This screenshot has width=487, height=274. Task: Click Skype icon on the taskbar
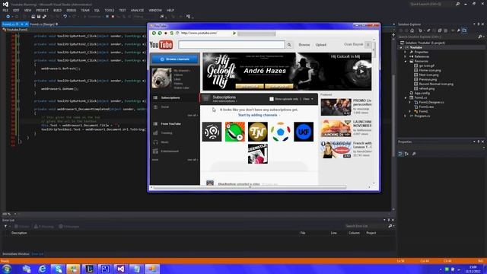click(58, 269)
